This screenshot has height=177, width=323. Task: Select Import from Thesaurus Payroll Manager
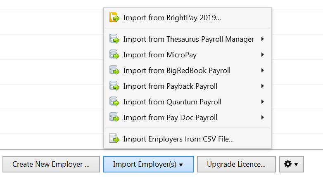(188, 39)
